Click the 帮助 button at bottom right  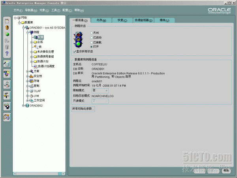[x=226, y=170]
